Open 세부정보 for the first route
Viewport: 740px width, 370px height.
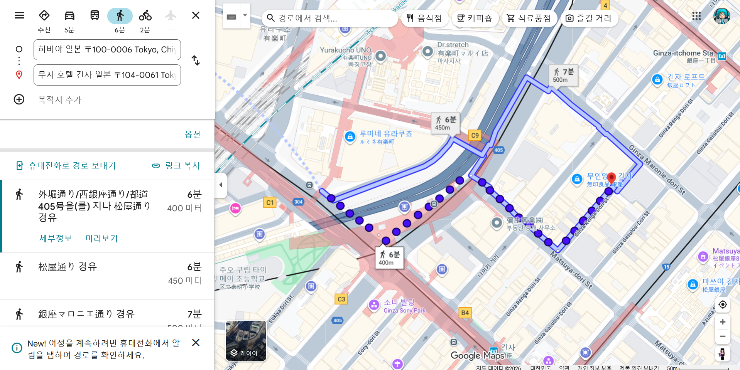click(56, 239)
